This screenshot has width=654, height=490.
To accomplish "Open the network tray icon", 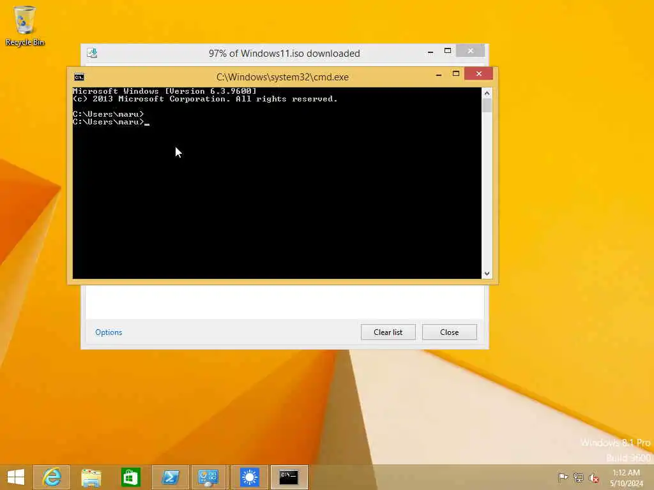I will (579, 477).
